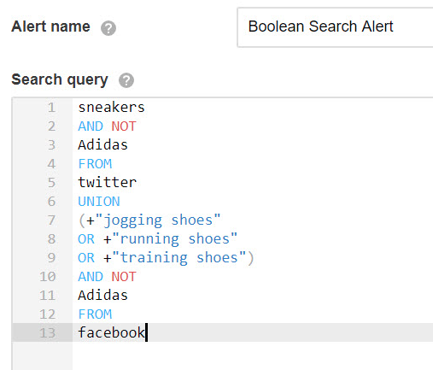Click the FROM keyword on line 12
Screen dimensions: 433x370
click(95, 314)
